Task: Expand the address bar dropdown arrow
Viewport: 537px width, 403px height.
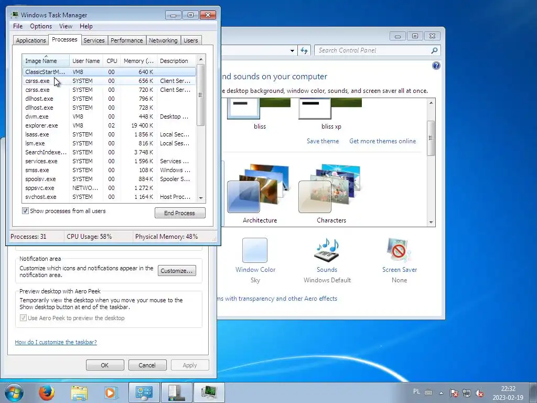Action: [292, 50]
